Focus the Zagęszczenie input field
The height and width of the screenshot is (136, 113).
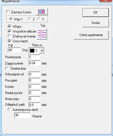35,63
